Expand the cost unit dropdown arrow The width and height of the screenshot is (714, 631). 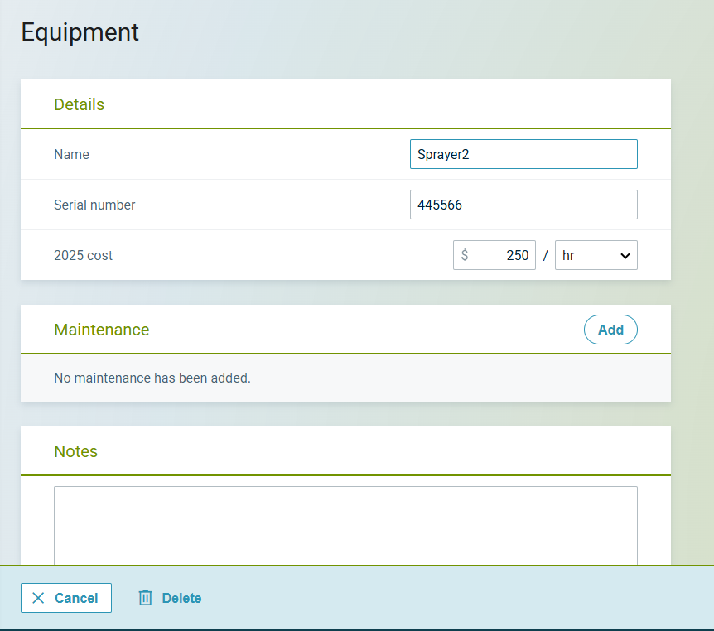click(x=625, y=256)
